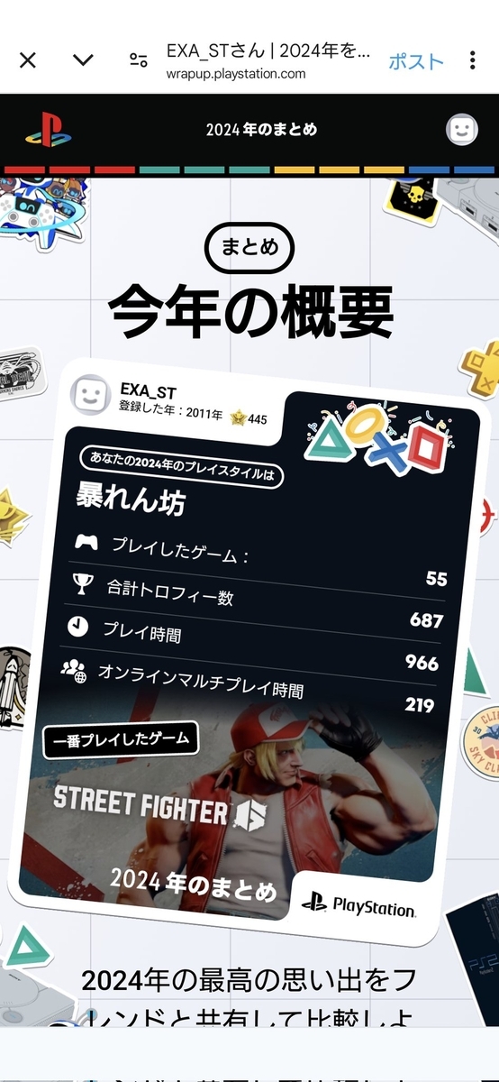Screen dimensions: 499x1082
Task: Tap the ポスト post link
Action: click(416, 60)
